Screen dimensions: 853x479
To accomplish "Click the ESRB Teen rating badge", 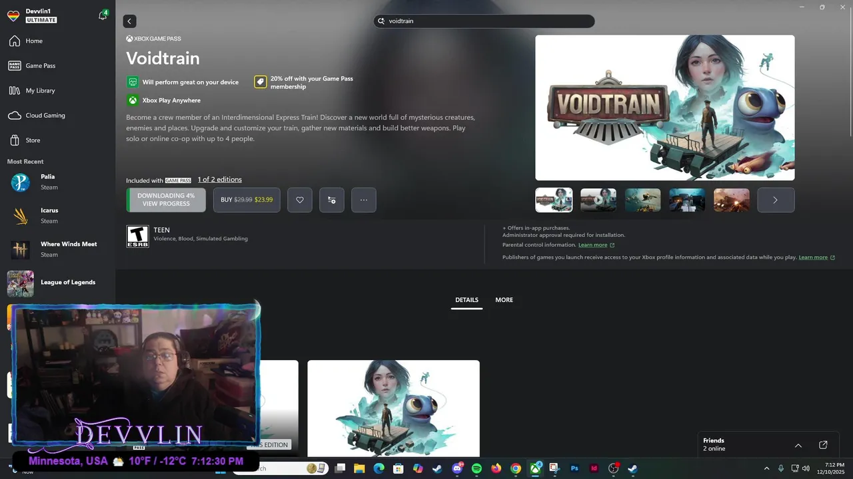I will click(138, 236).
